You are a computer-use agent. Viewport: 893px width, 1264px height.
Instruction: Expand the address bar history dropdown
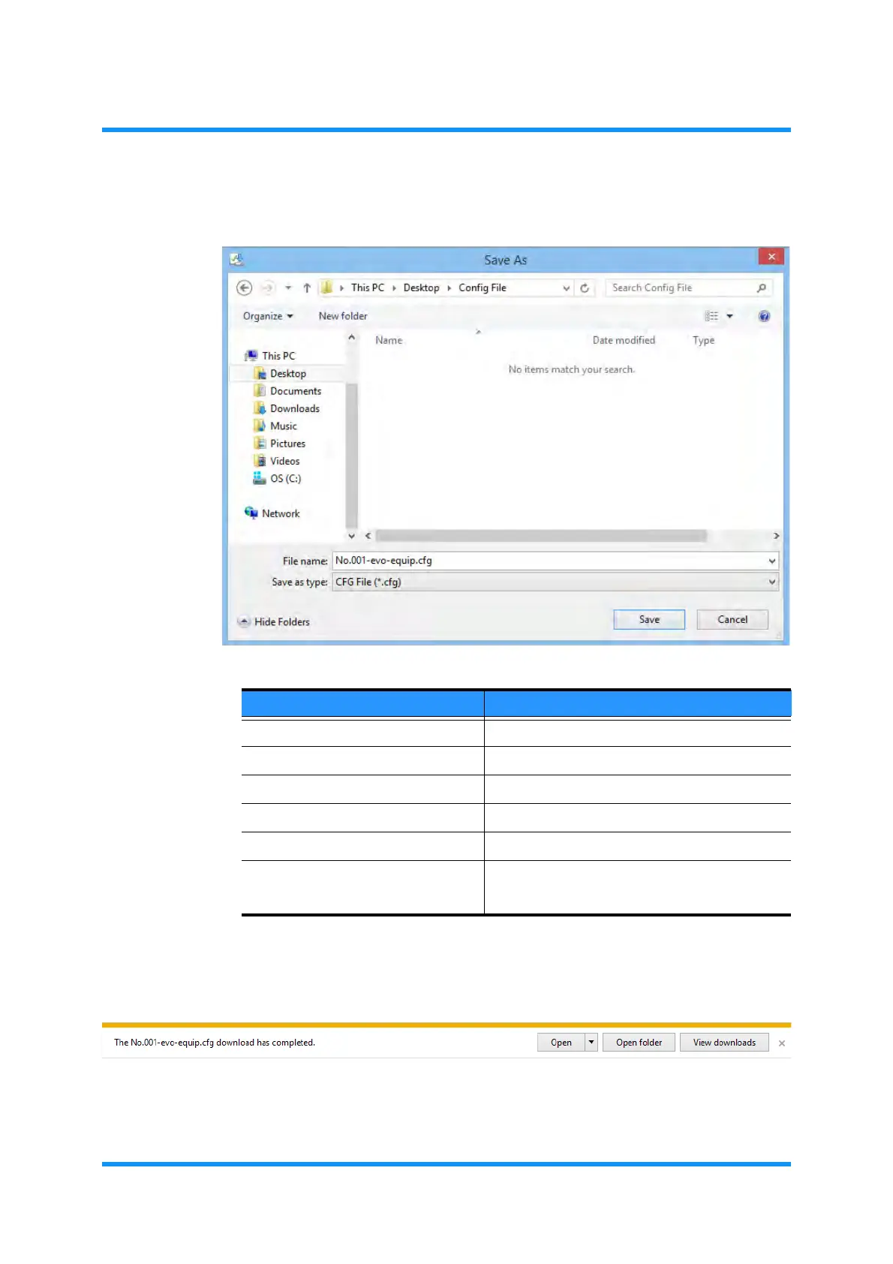(x=566, y=288)
